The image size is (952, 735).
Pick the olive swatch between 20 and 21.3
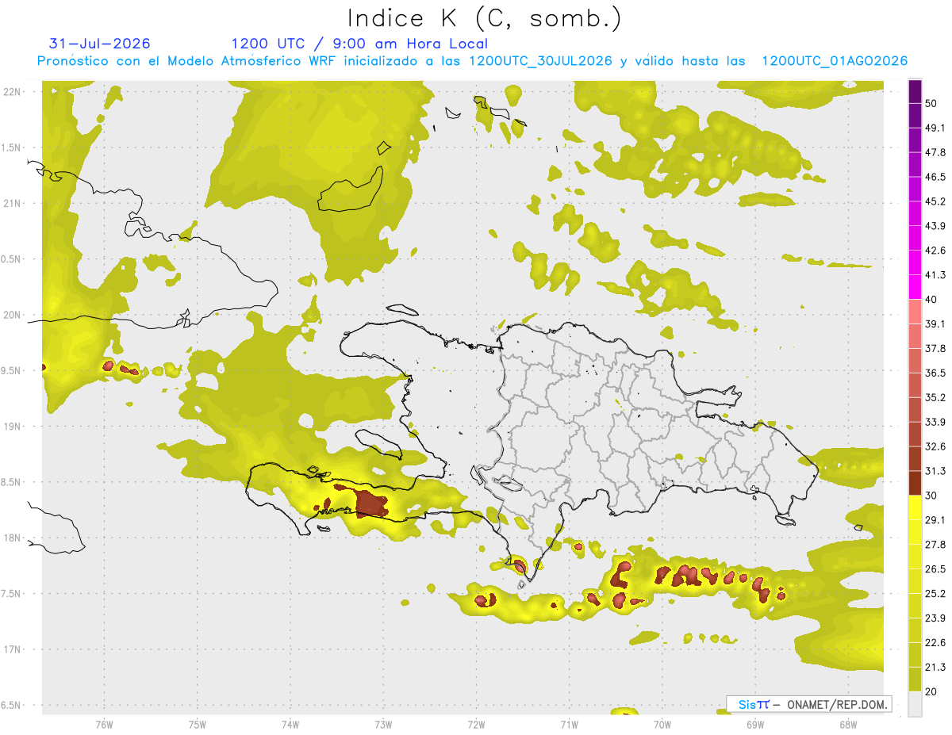(915, 679)
